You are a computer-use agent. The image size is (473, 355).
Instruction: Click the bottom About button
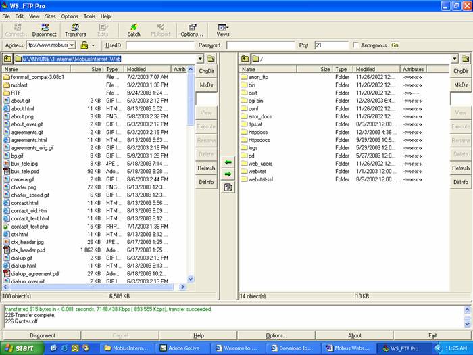[x=355, y=335]
